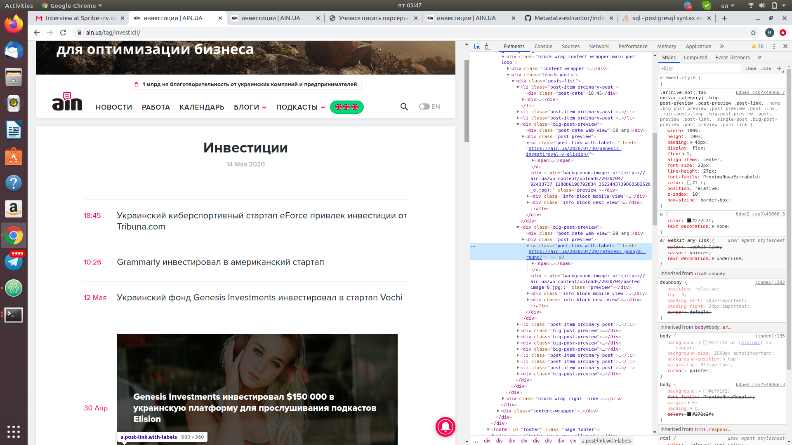Viewport: 792px width, 445px height.
Task: Switch to the Console tab
Action: pyautogui.click(x=543, y=47)
